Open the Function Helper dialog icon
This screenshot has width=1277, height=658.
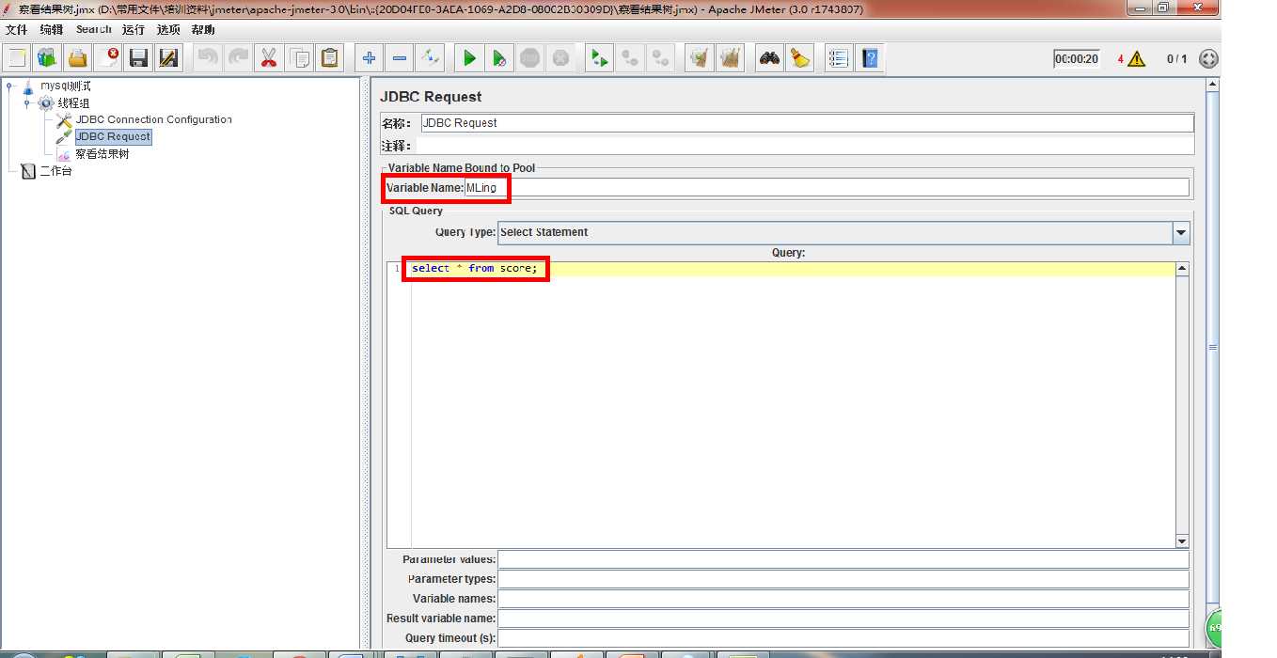(x=839, y=58)
